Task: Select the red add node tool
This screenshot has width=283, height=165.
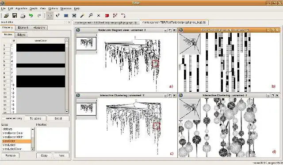Action: pos(107,16)
